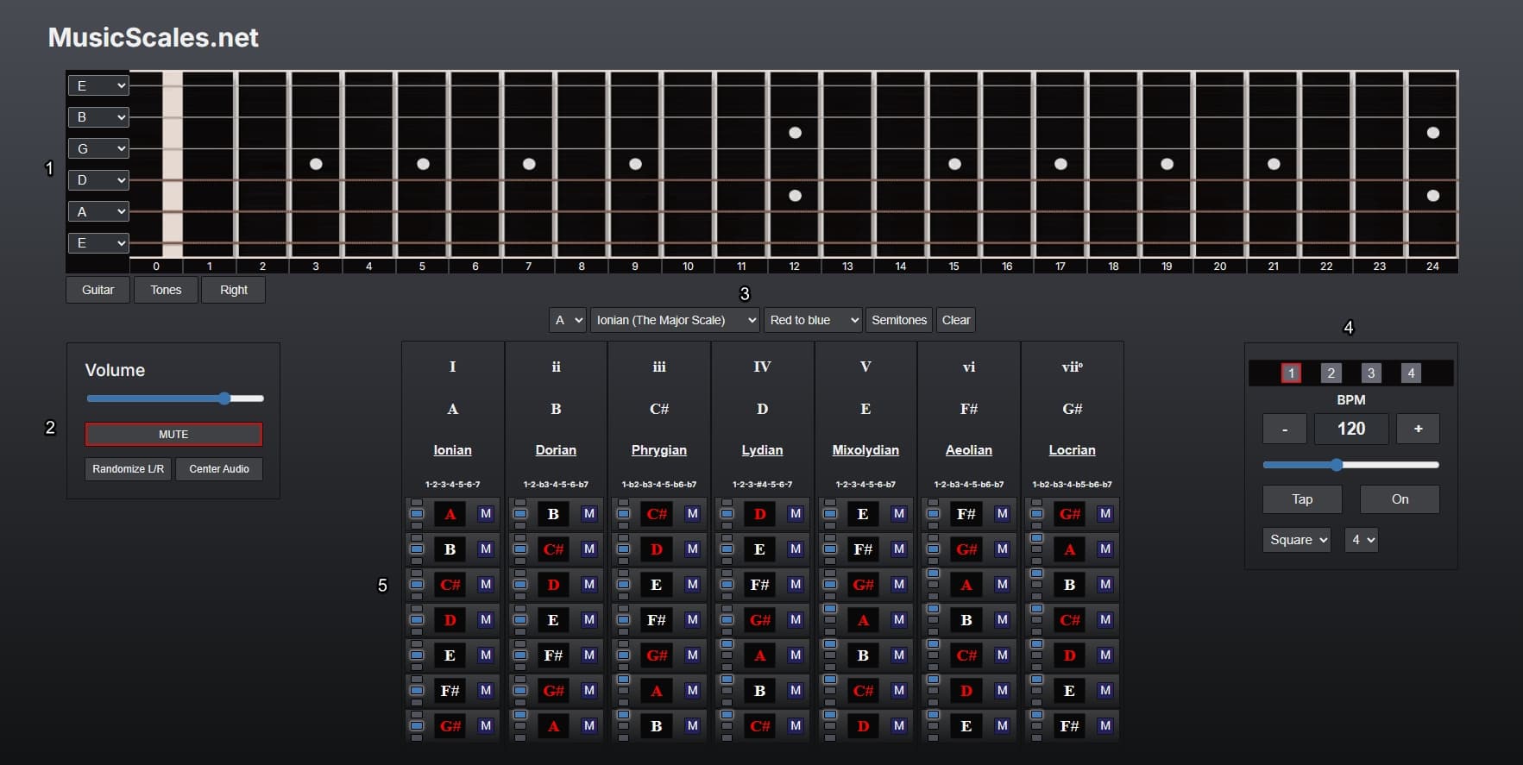Click M button beside A in Mixolydian column
1523x765 pixels.
tap(899, 620)
